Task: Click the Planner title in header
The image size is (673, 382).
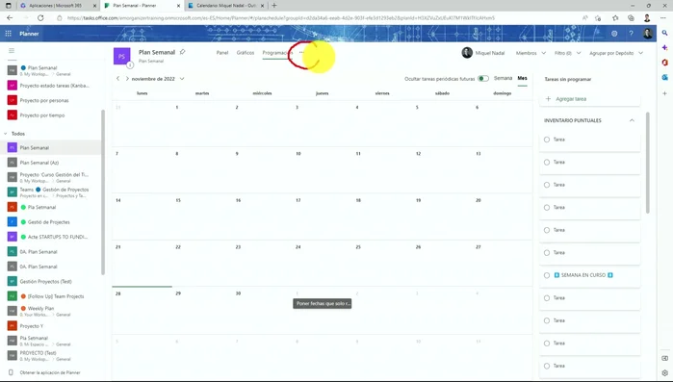Action: pos(29,34)
